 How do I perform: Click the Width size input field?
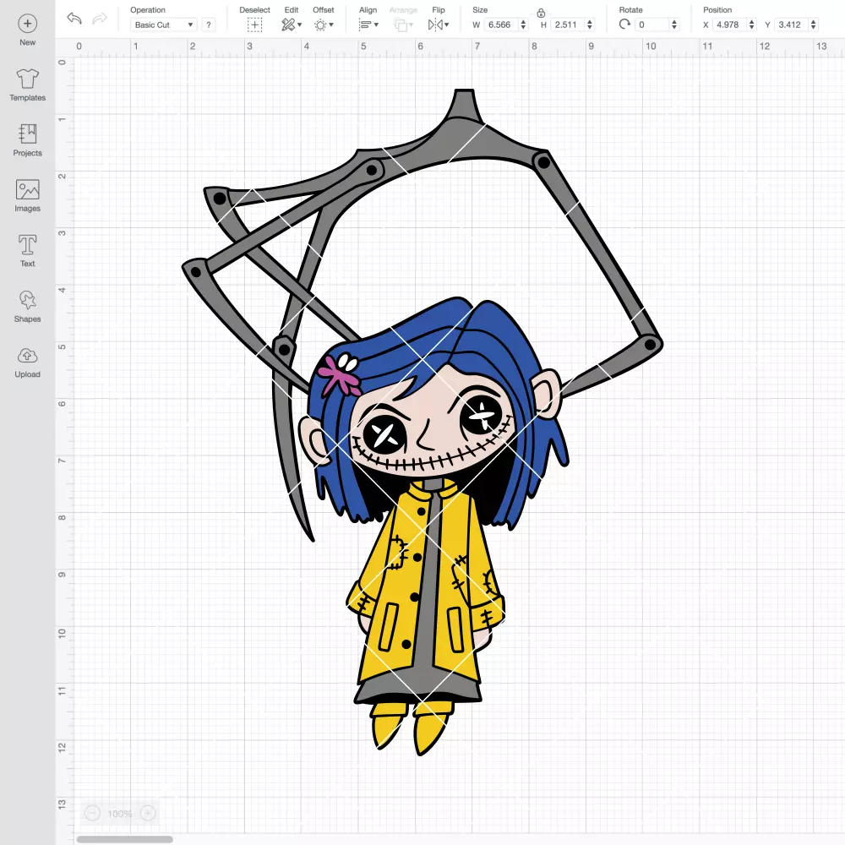(x=500, y=25)
